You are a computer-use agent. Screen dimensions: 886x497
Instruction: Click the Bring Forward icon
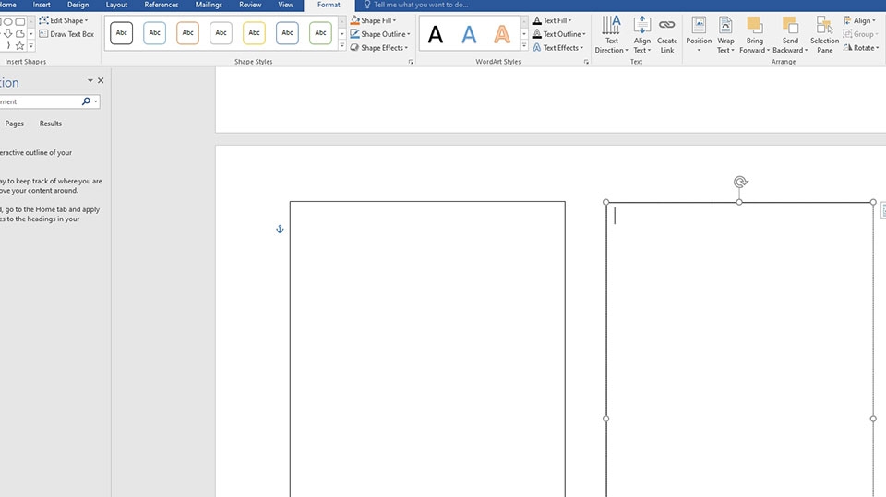(x=754, y=26)
